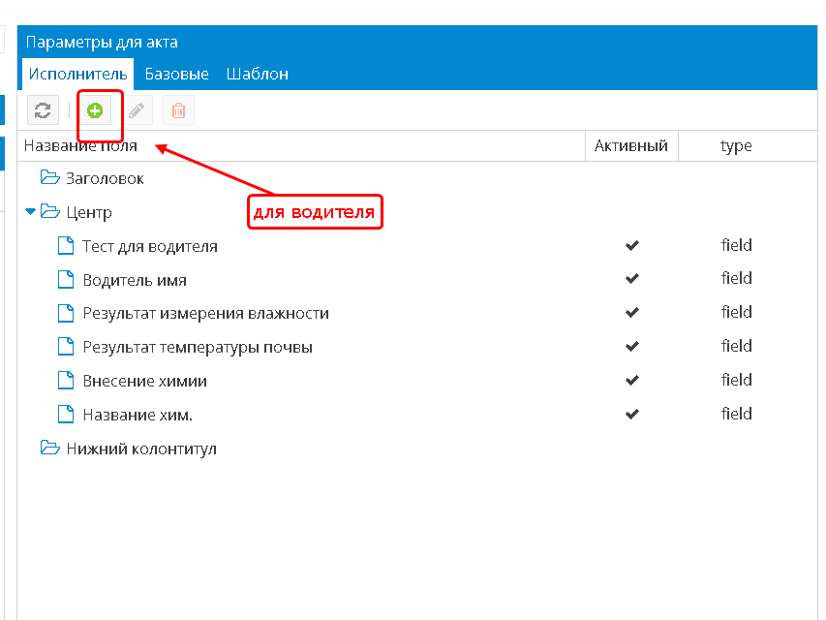The width and height of the screenshot is (826, 620).
Task: Expand the Нижний колонтитул folder
Action: (x=140, y=449)
